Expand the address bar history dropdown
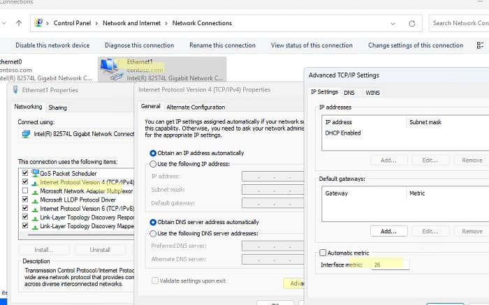489x305 pixels. tap(393, 23)
